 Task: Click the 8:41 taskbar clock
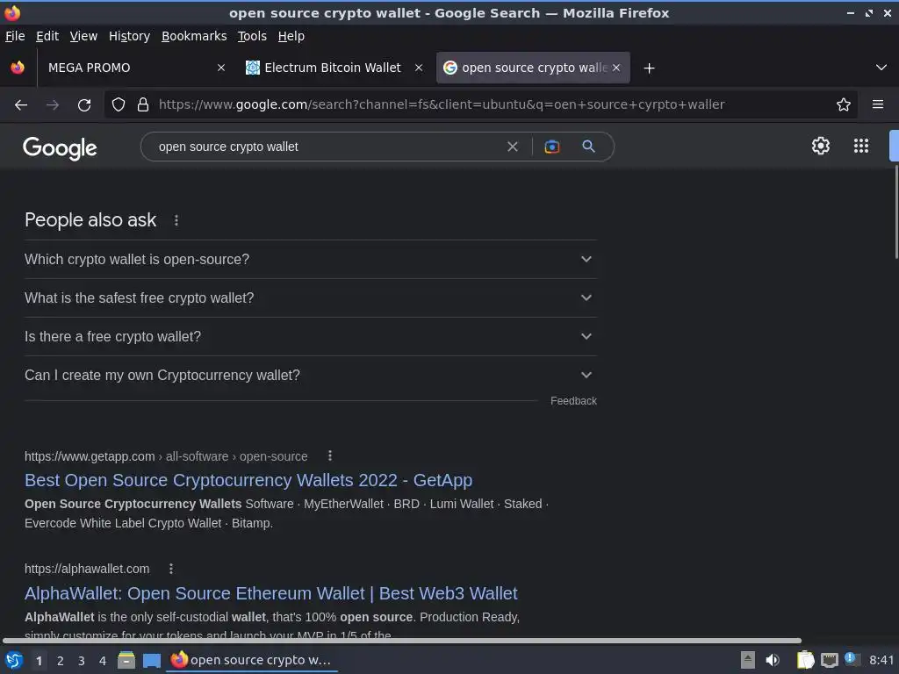pos(881,660)
